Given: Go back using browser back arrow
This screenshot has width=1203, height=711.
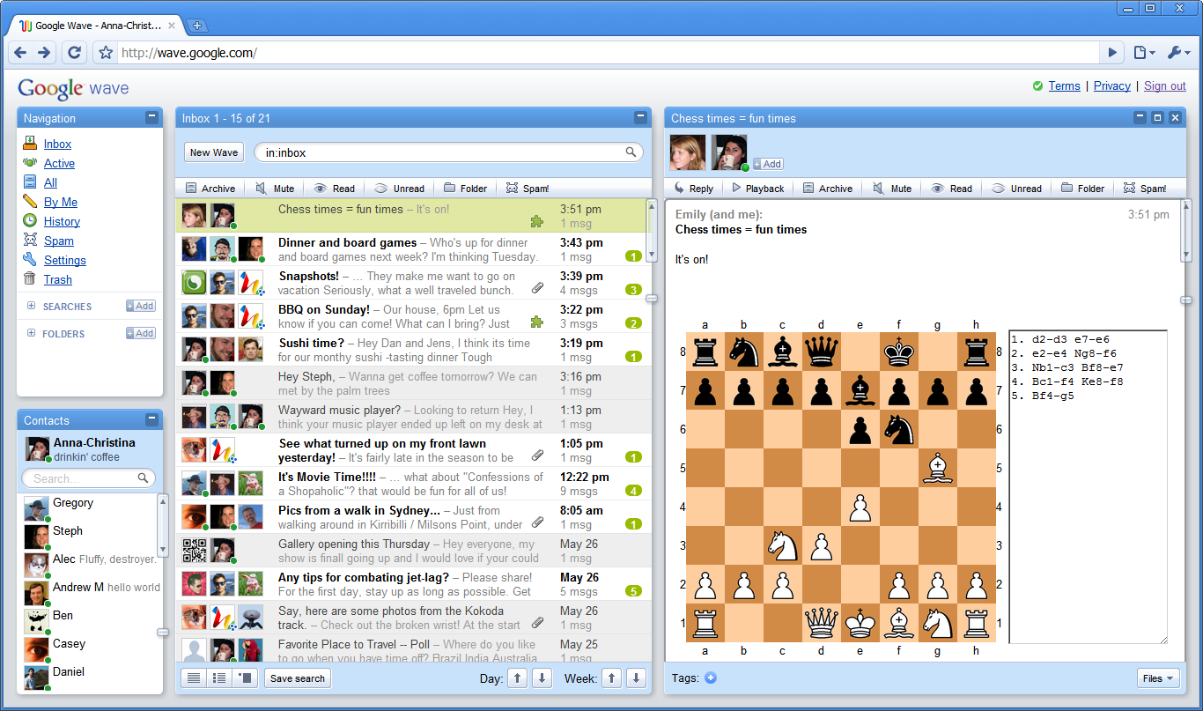Looking at the screenshot, I should (x=21, y=53).
